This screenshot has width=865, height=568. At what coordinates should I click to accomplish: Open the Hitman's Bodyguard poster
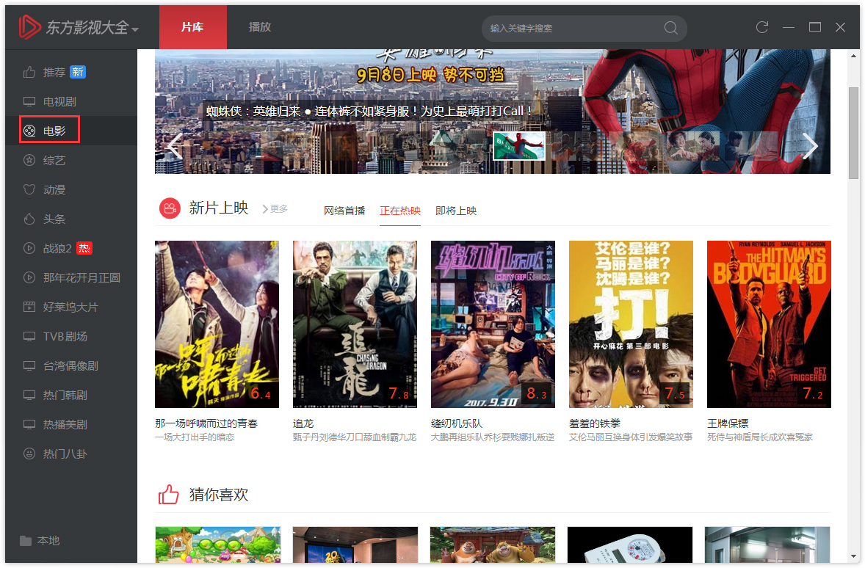tap(769, 324)
